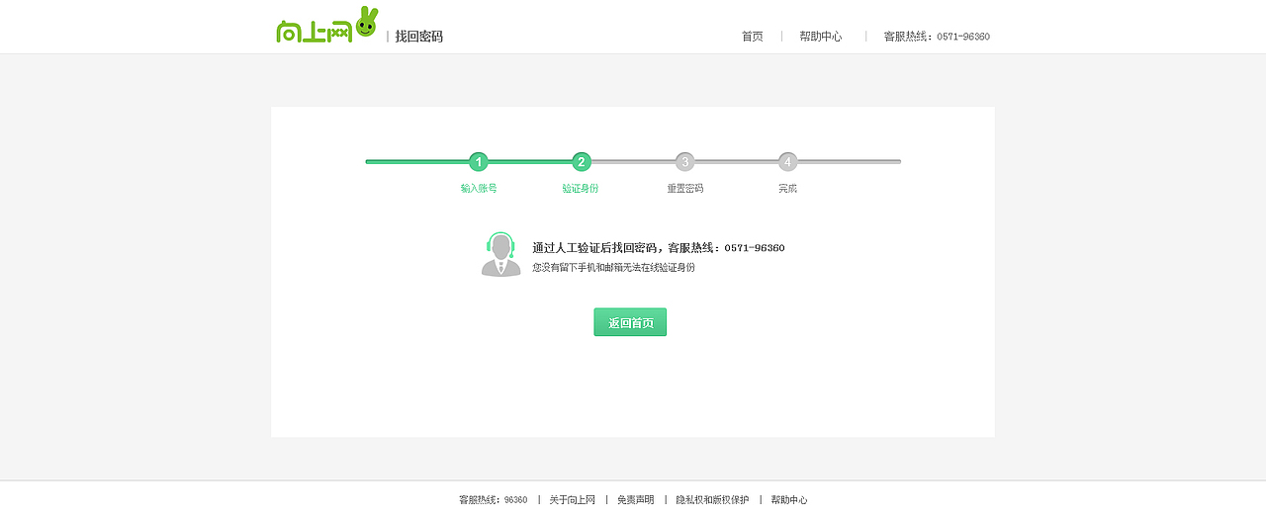
Task: Click the 找回密码 page title
Action: point(419,37)
